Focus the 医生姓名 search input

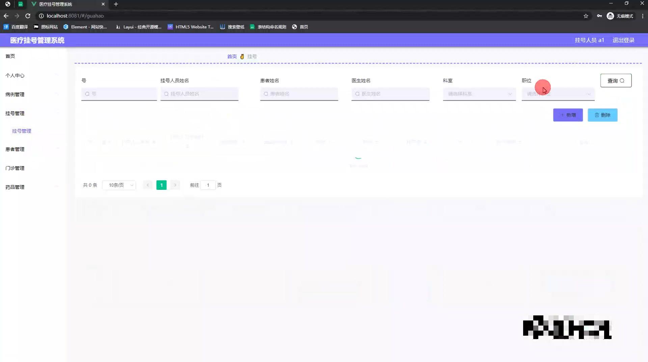390,94
